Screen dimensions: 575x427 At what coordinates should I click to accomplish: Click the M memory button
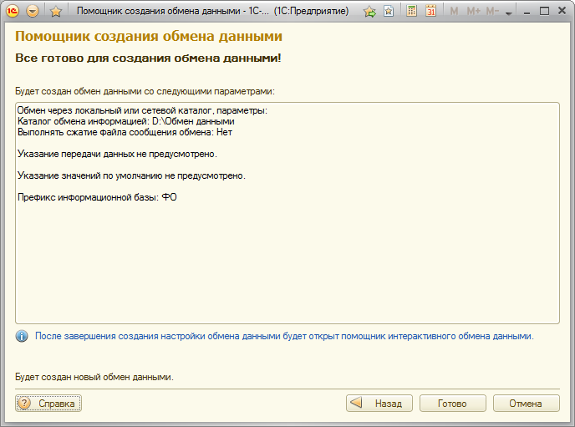(x=455, y=12)
